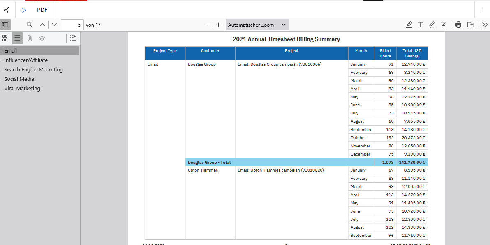The height and width of the screenshot is (245, 490).
Task: Click the add image tool icon
Action: [x=444, y=25]
